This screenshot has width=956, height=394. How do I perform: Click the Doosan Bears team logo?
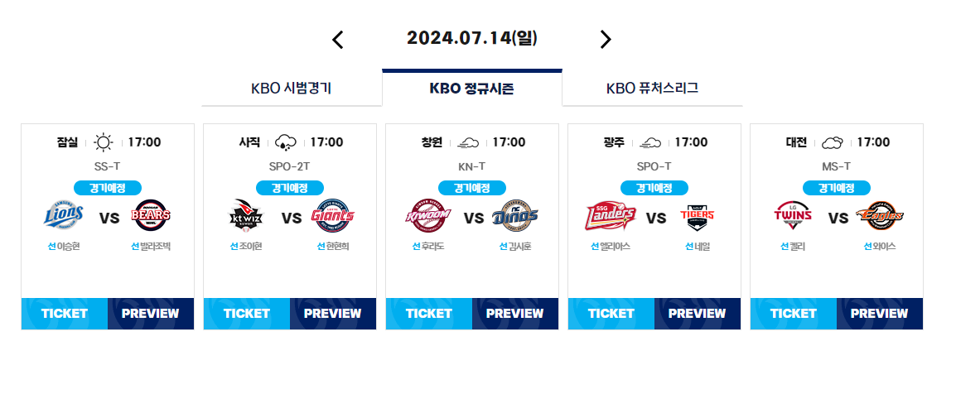tap(151, 215)
